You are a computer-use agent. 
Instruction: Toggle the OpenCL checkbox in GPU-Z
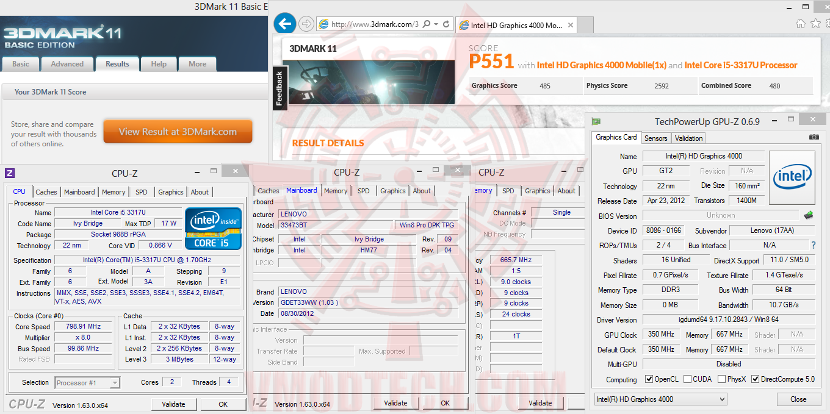[649, 379]
